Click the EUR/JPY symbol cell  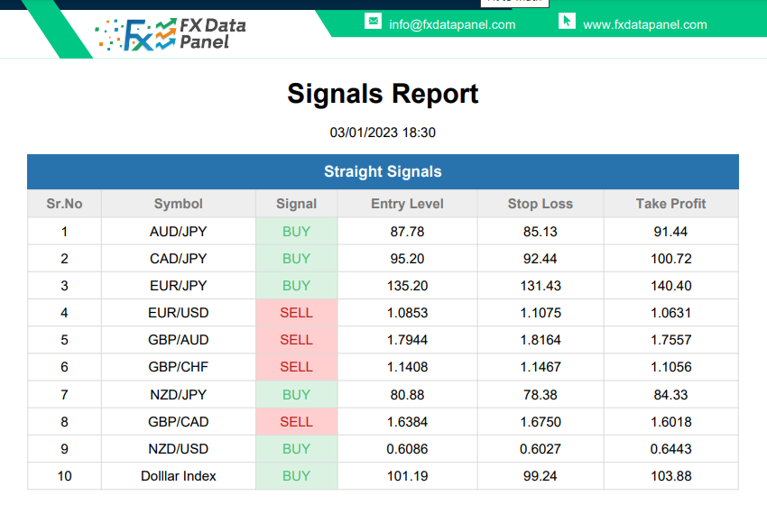(179, 286)
